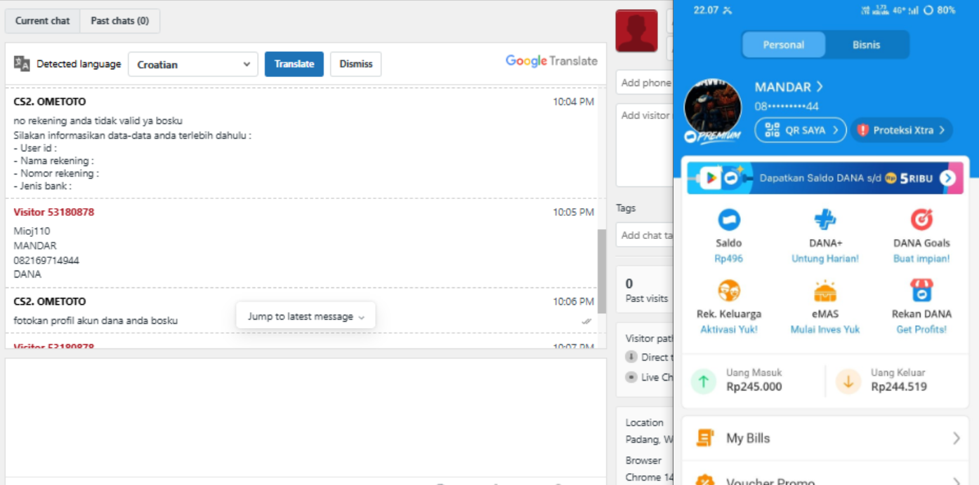Open the Croatian language dropdown

(193, 64)
